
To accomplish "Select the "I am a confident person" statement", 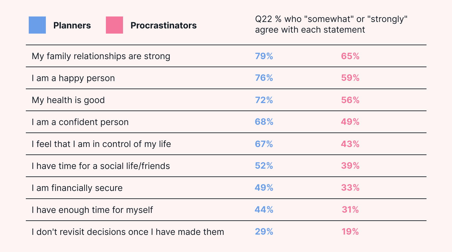I will click(80, 122).
